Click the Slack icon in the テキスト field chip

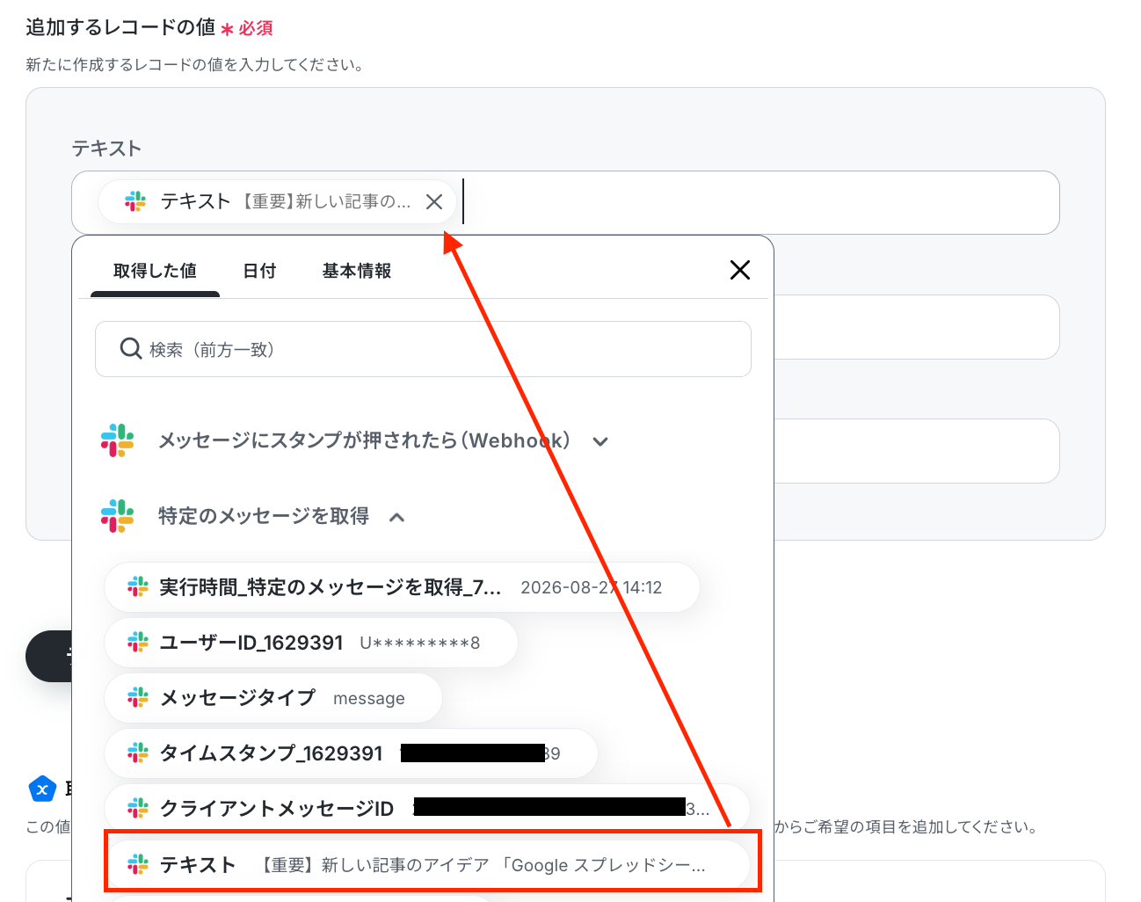[x=135, y=202]
